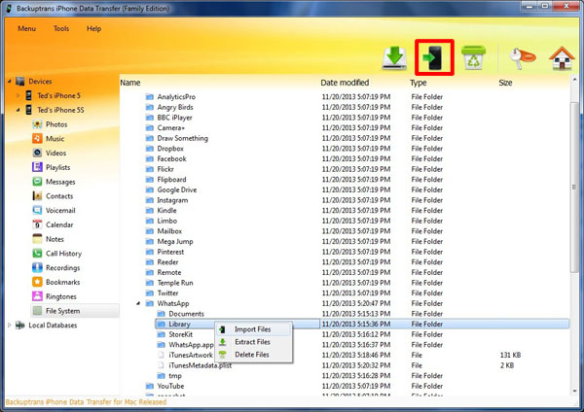Select the Angry Birds folder

tap(175, 107)
